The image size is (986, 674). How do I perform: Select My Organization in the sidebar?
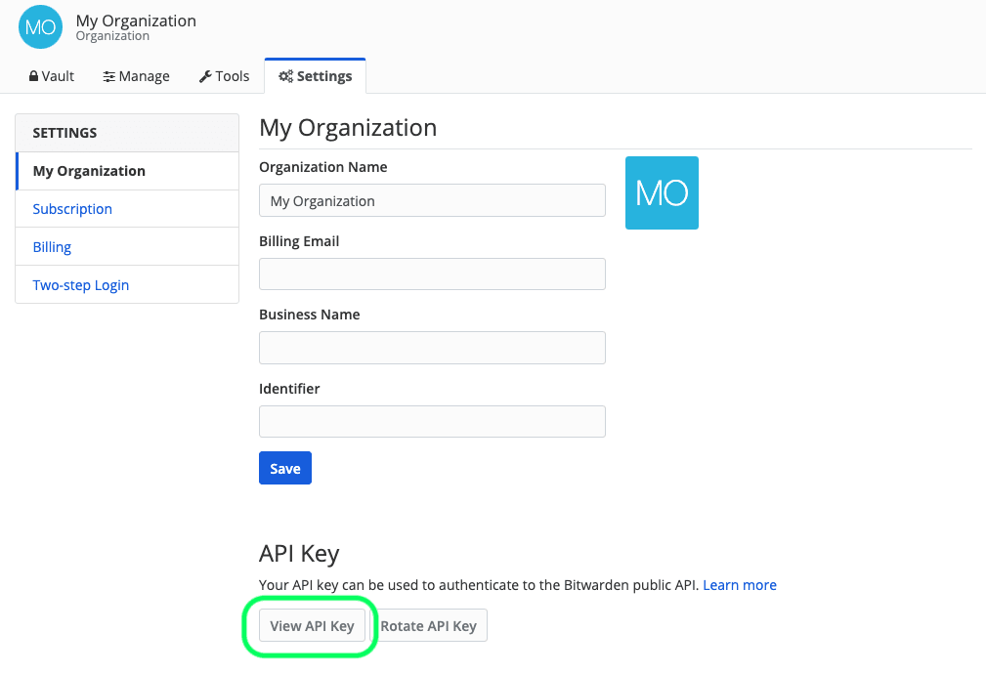(x=89, y=170)
